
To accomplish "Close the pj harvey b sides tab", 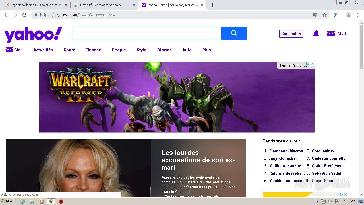I will pos(66,5).
